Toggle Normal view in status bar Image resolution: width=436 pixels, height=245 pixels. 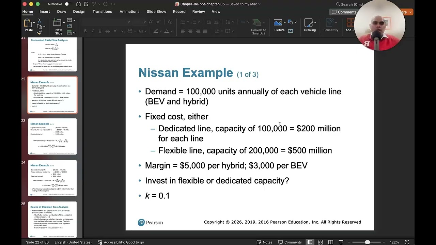pos(310,242)
